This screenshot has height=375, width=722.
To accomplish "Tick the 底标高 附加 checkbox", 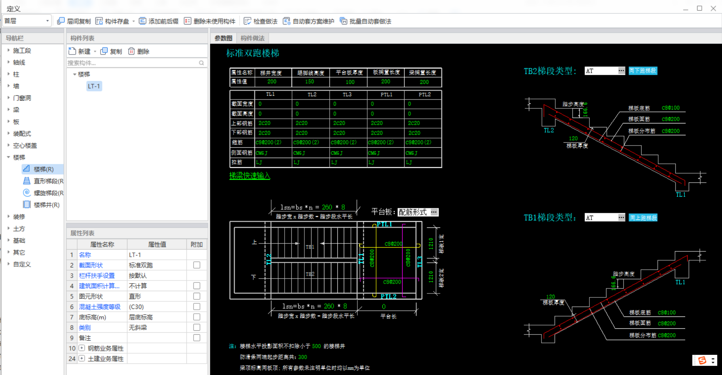I will point(197,317).
